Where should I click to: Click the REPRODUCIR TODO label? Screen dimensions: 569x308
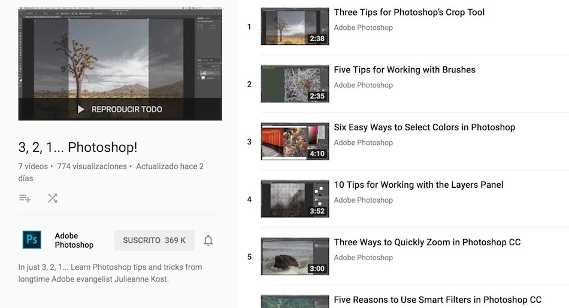126,109
